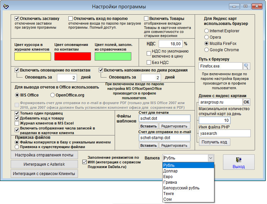Check НДС по умолчанию включено в цену
This screenshot has width=267, height=204.
click(x=149, y=53)
